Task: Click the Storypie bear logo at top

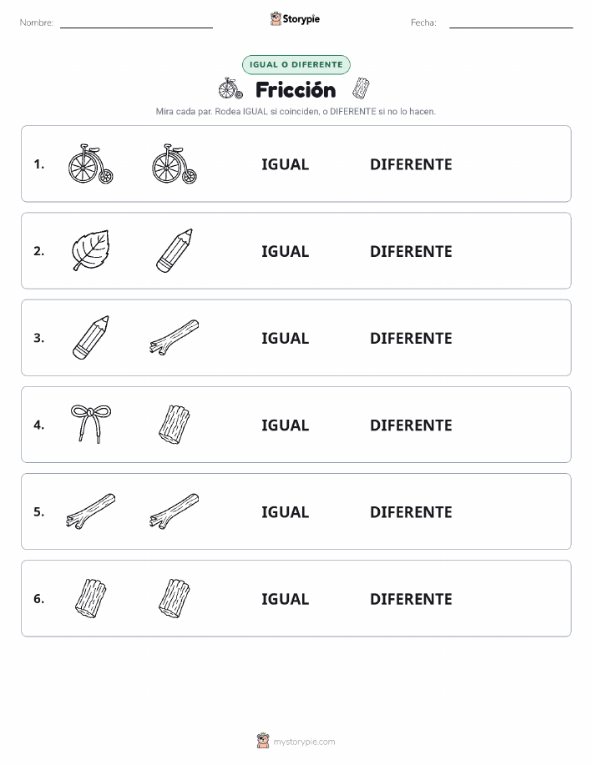Action: click(276, 19)
